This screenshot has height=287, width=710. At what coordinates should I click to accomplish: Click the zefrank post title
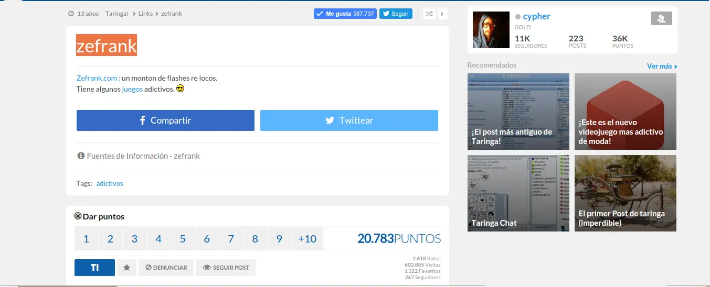pos(107,46)
